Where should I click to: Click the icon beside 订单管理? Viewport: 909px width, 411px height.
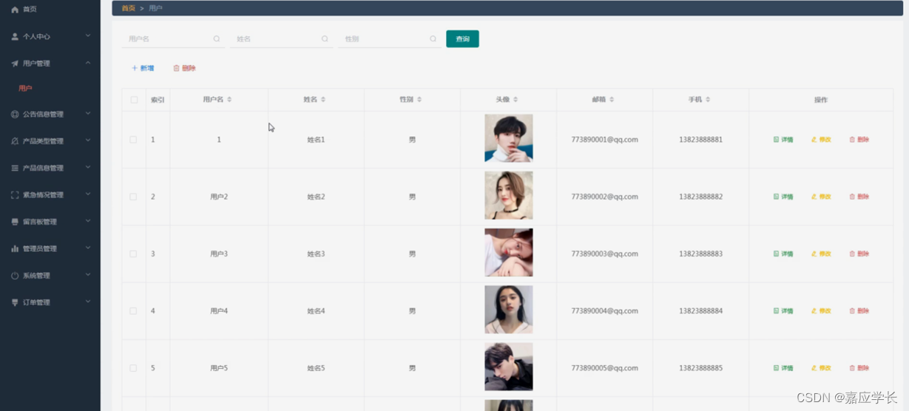15,302
